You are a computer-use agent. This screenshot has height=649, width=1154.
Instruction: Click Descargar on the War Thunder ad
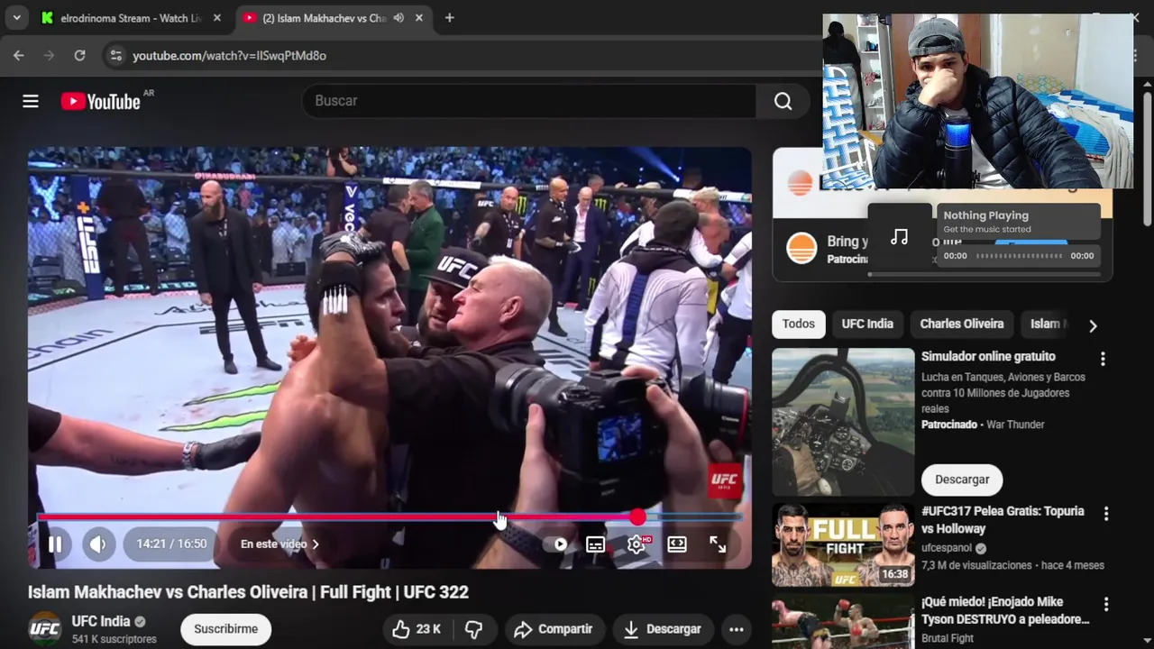coord(962,480)
